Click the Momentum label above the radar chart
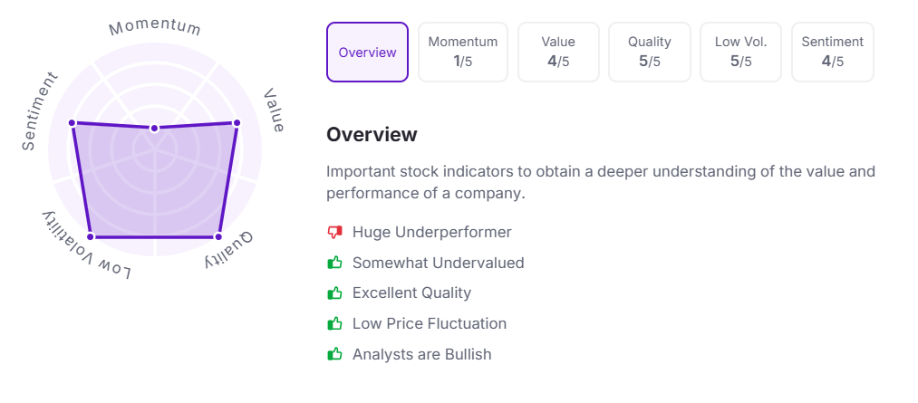Image resolution: width=918 pixels, height=403 pixels. 154,27
